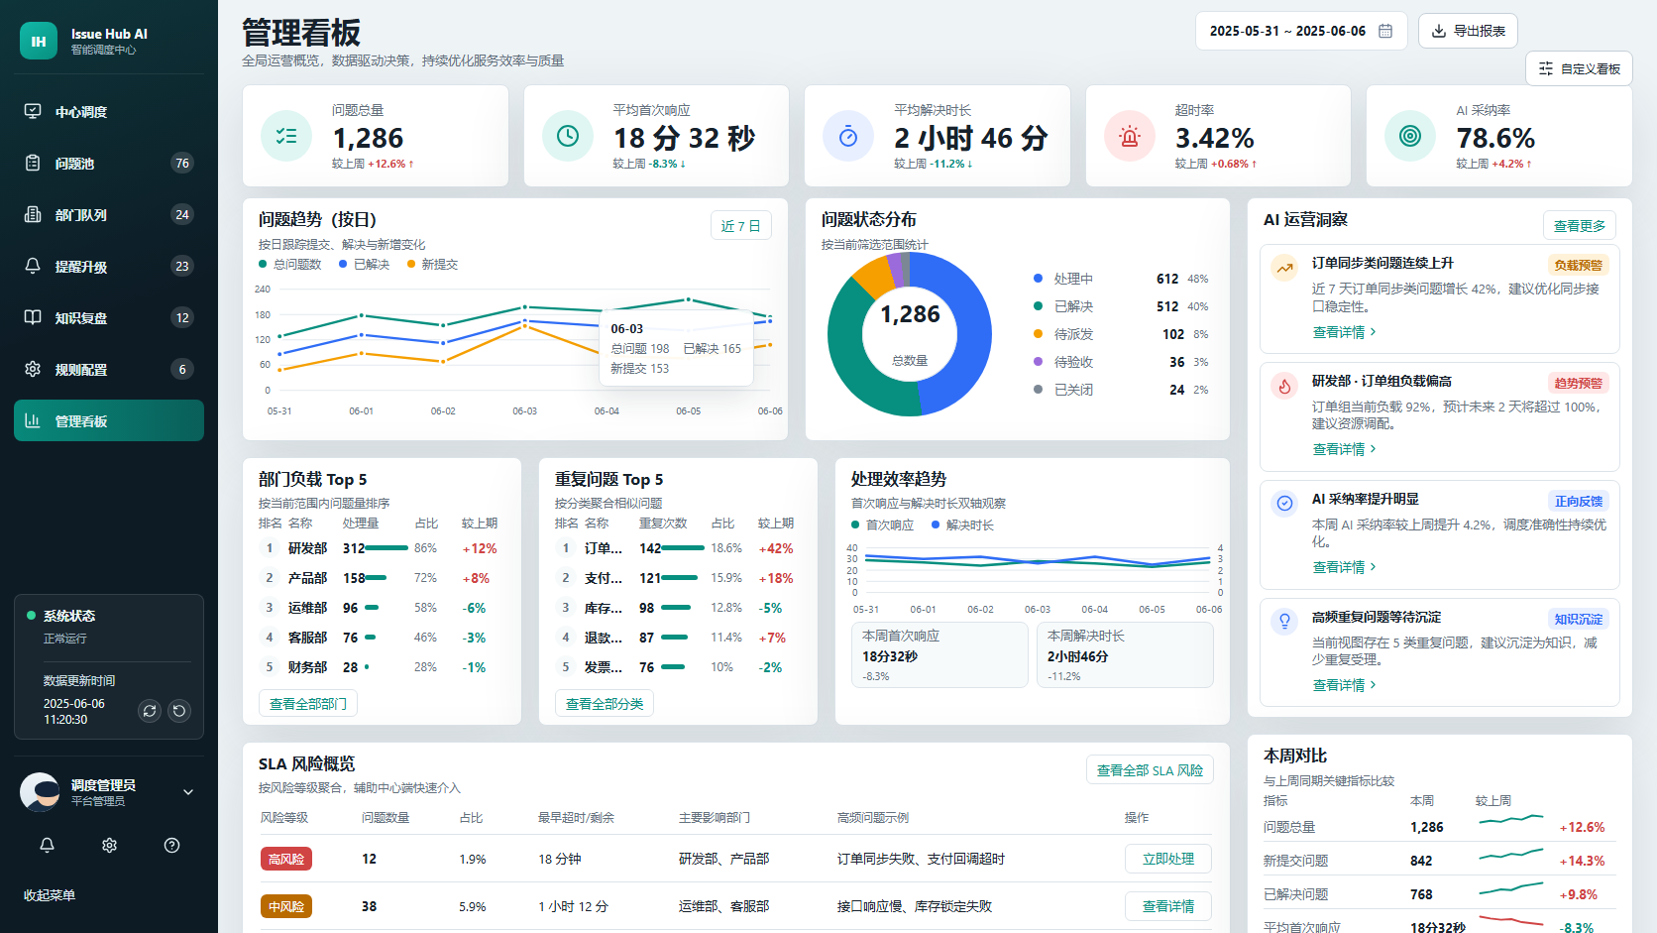Toggle the 解决时长 legend in efficiency chart

click(962, 525)
